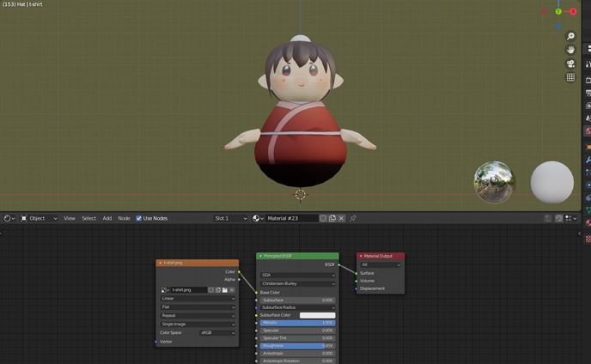Switch orthographic/perspective grid icon
The image size is (591, 364).
570,78
